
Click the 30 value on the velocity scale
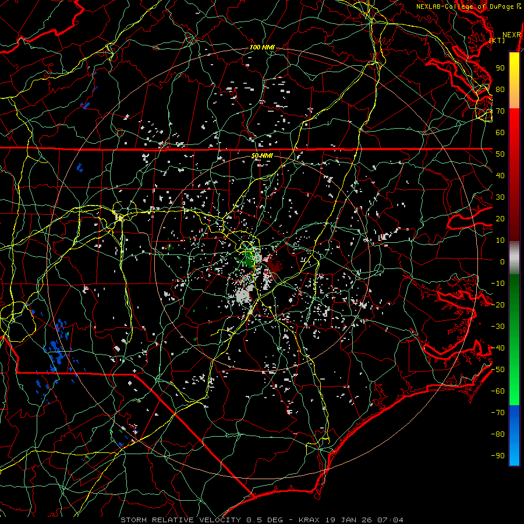[500, 197]
